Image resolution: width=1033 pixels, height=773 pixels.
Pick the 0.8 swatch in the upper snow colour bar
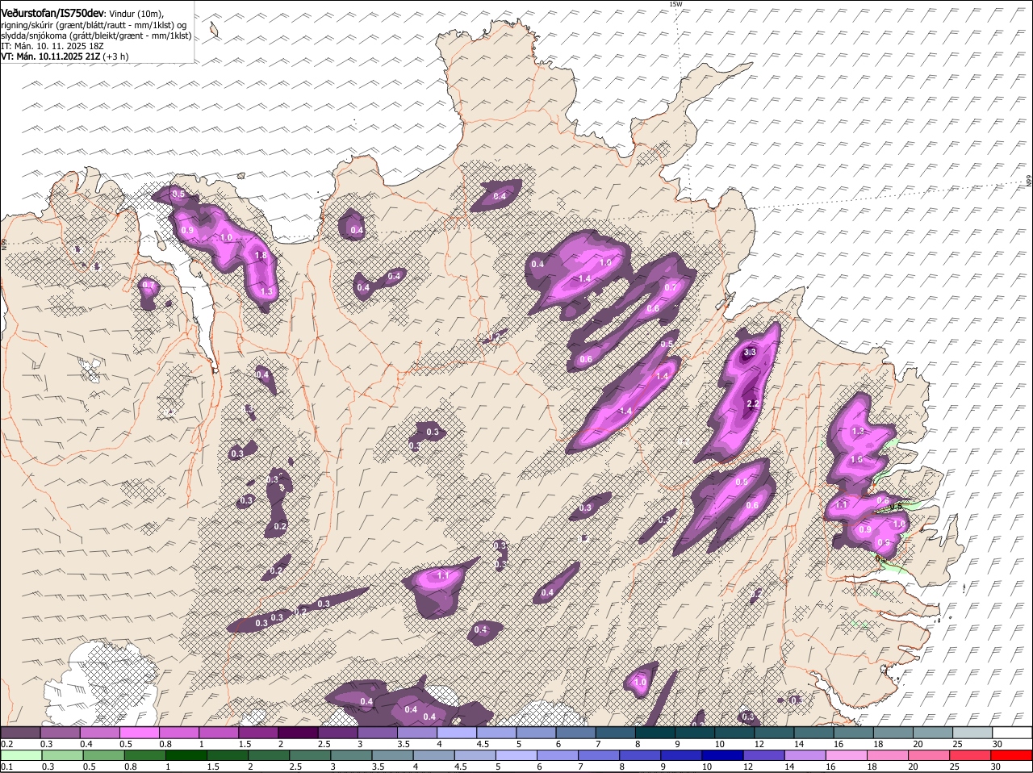(178, 733)
